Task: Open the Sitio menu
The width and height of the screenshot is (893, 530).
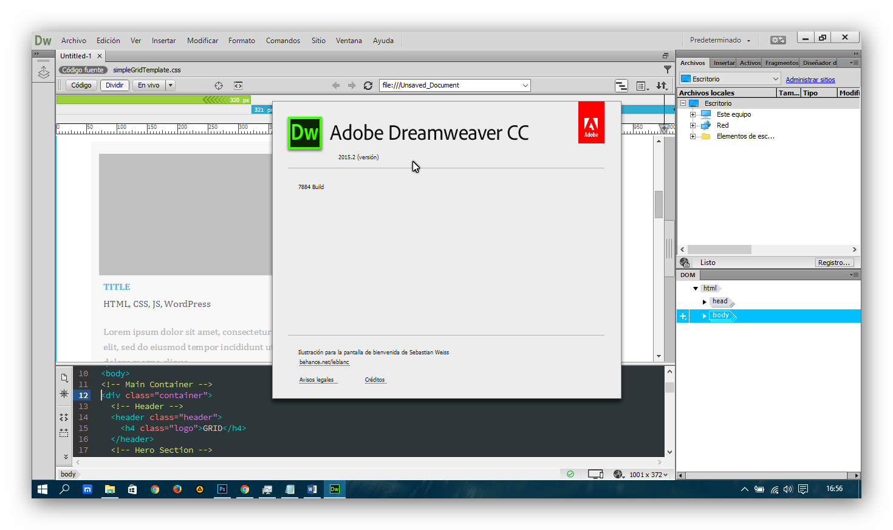Action: point(318,41)
